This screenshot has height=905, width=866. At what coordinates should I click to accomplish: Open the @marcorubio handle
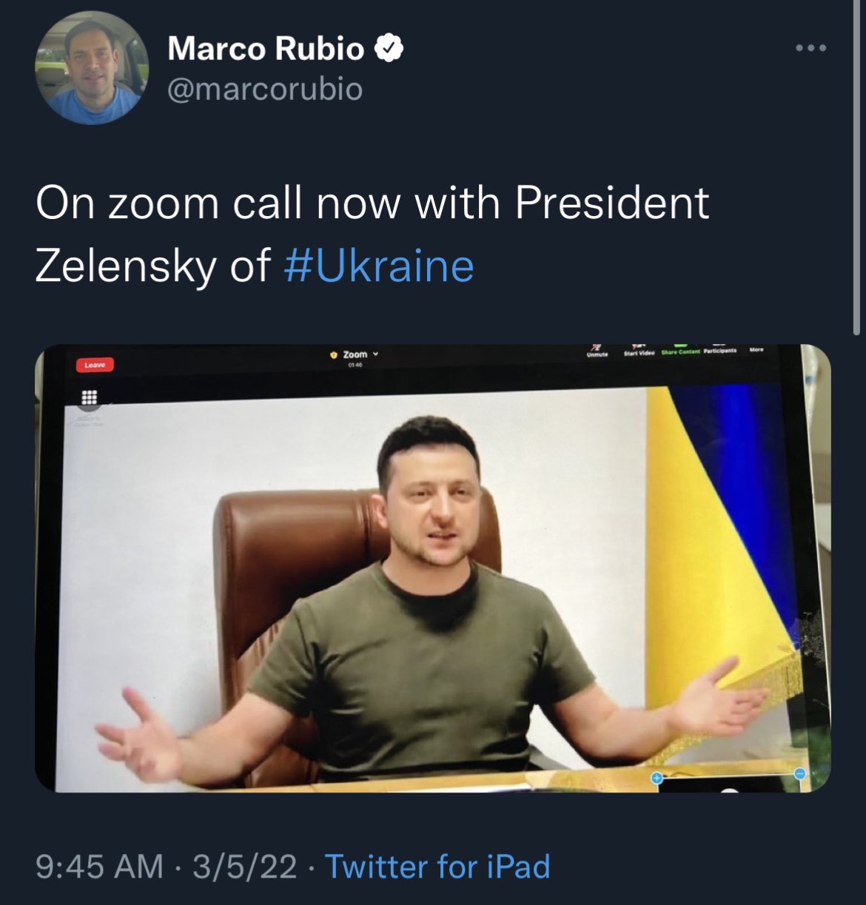[266, 90]
